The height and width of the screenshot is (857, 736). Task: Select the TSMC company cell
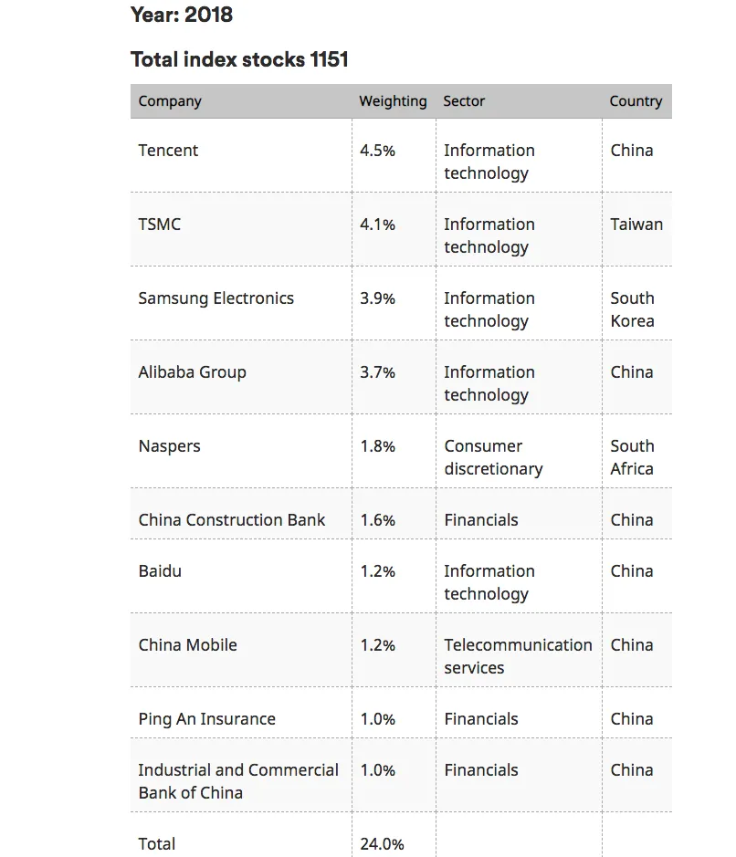(160, 225)
